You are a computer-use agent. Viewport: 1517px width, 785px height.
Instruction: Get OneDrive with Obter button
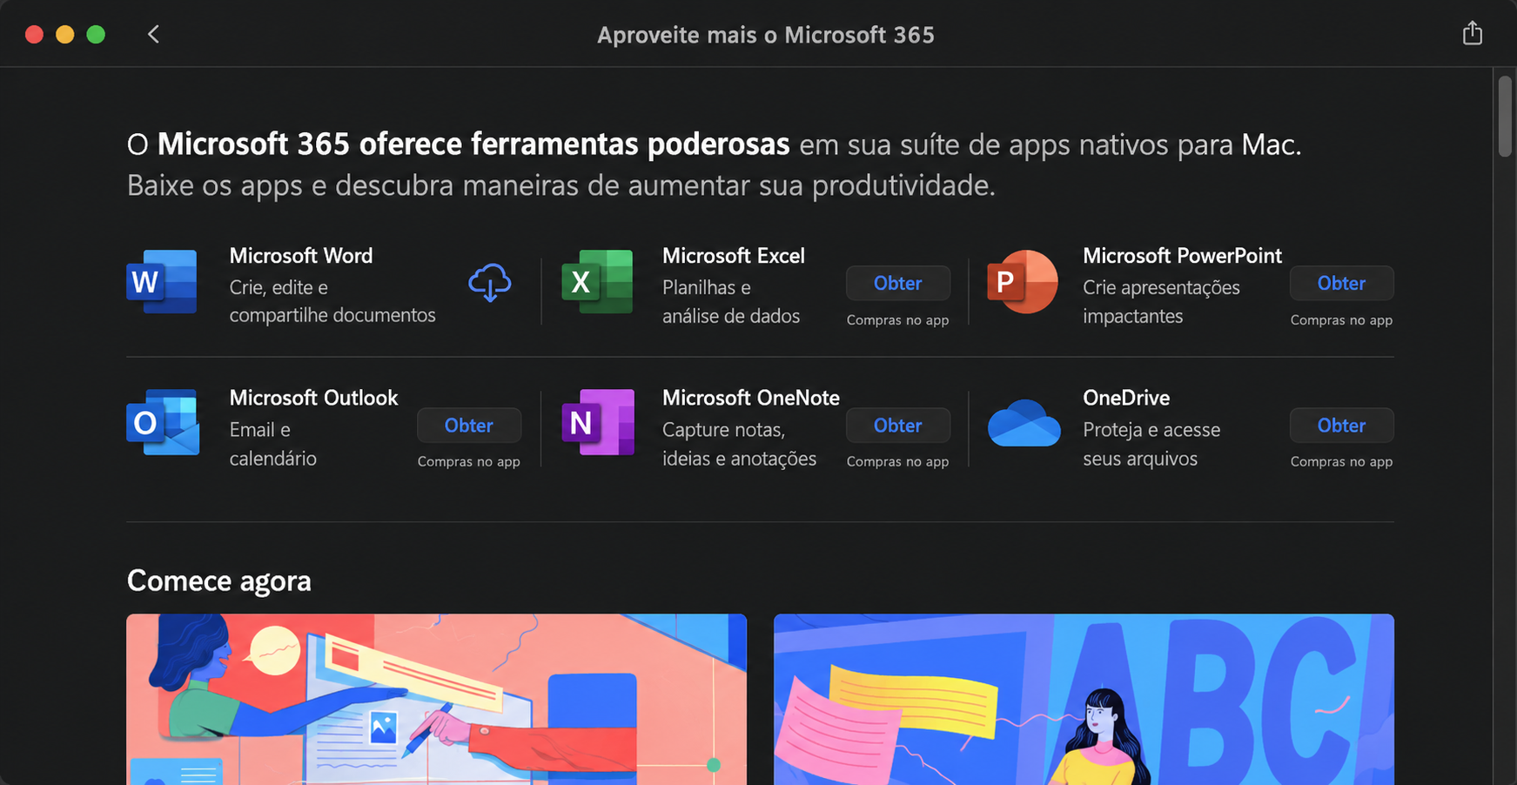(x=1341, y=426)
